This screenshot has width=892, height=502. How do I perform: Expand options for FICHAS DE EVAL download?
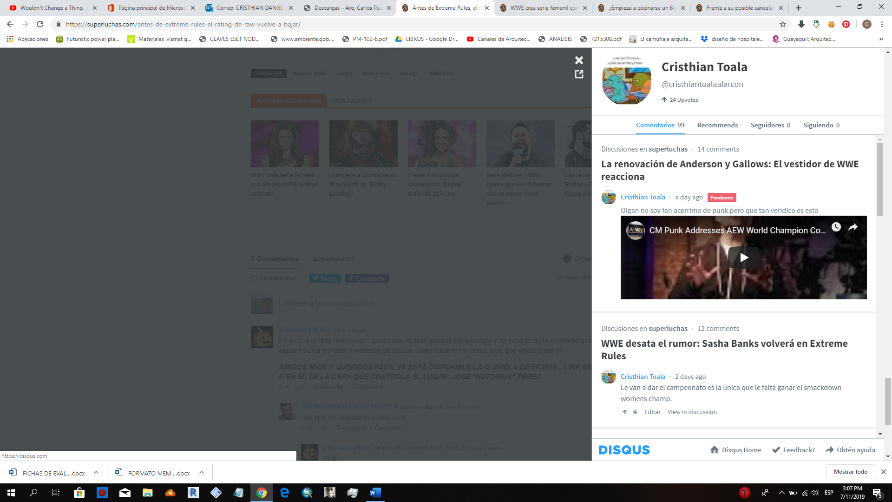pyautogui.click(x=96, y=473)
